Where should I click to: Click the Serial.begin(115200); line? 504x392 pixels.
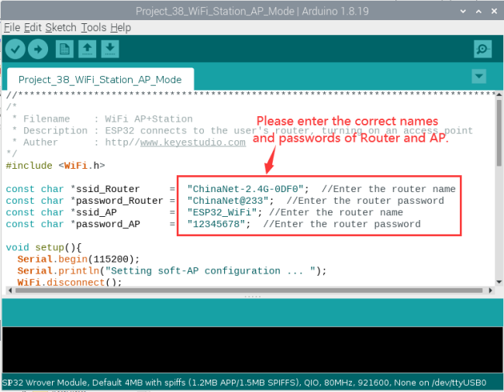(x=79, y=259)
